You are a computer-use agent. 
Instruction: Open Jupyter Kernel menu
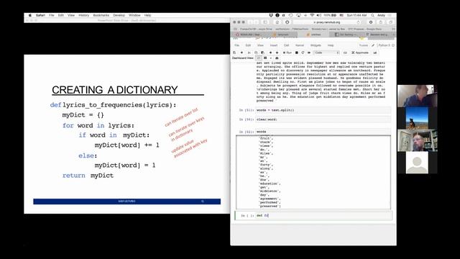(x=300, y=45)
